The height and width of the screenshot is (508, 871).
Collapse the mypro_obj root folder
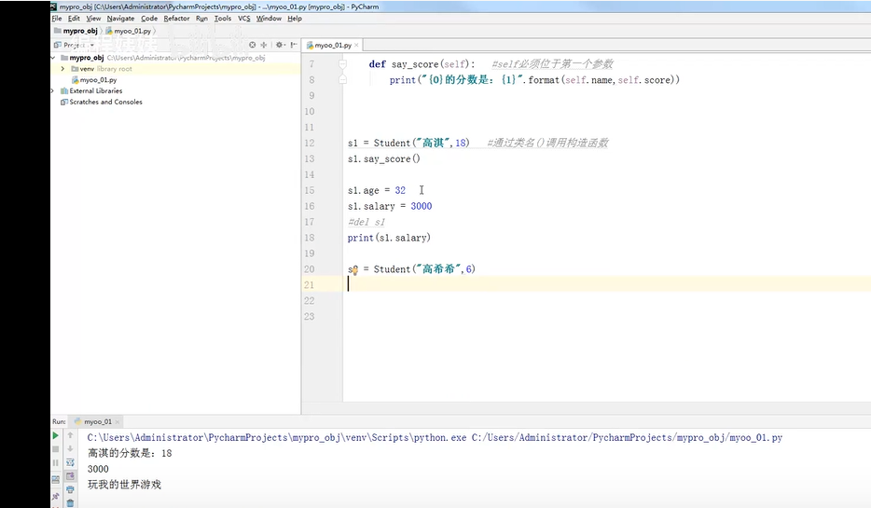coord(53,58)
